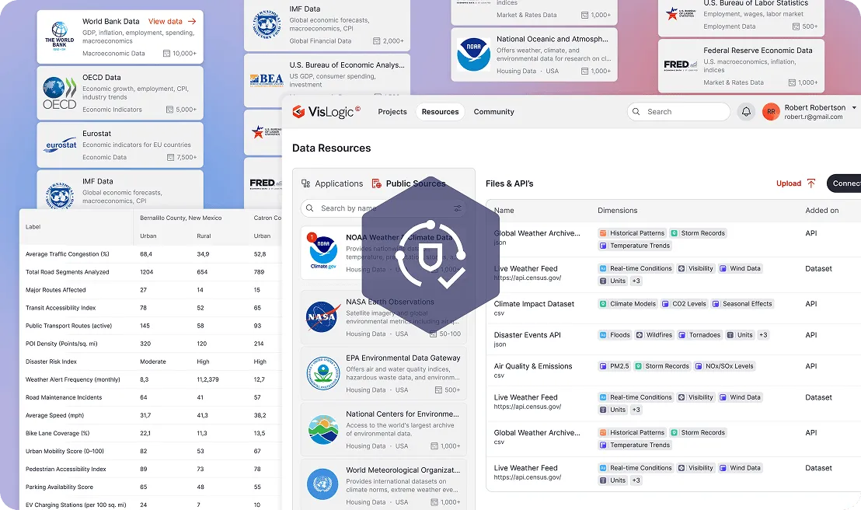Click the Floods tag

[x=615, y=334]
